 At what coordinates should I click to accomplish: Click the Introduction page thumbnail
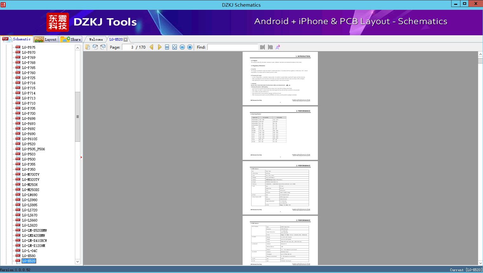pos(280,78)
